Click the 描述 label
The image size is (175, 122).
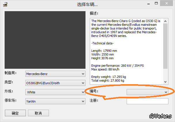click(94, 13)
